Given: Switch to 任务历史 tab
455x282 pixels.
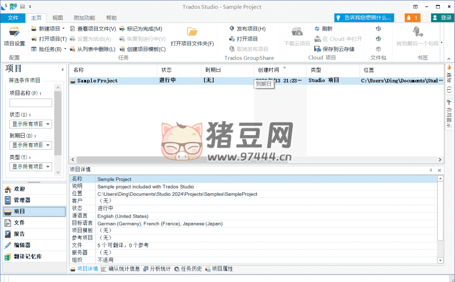Looking at the screenshot, I should tap(188, 269).
